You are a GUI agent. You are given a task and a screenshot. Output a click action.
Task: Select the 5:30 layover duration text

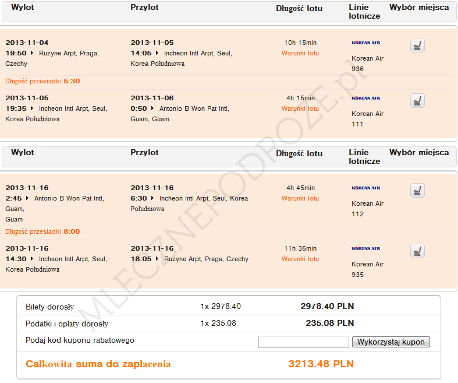pos(72,81)
